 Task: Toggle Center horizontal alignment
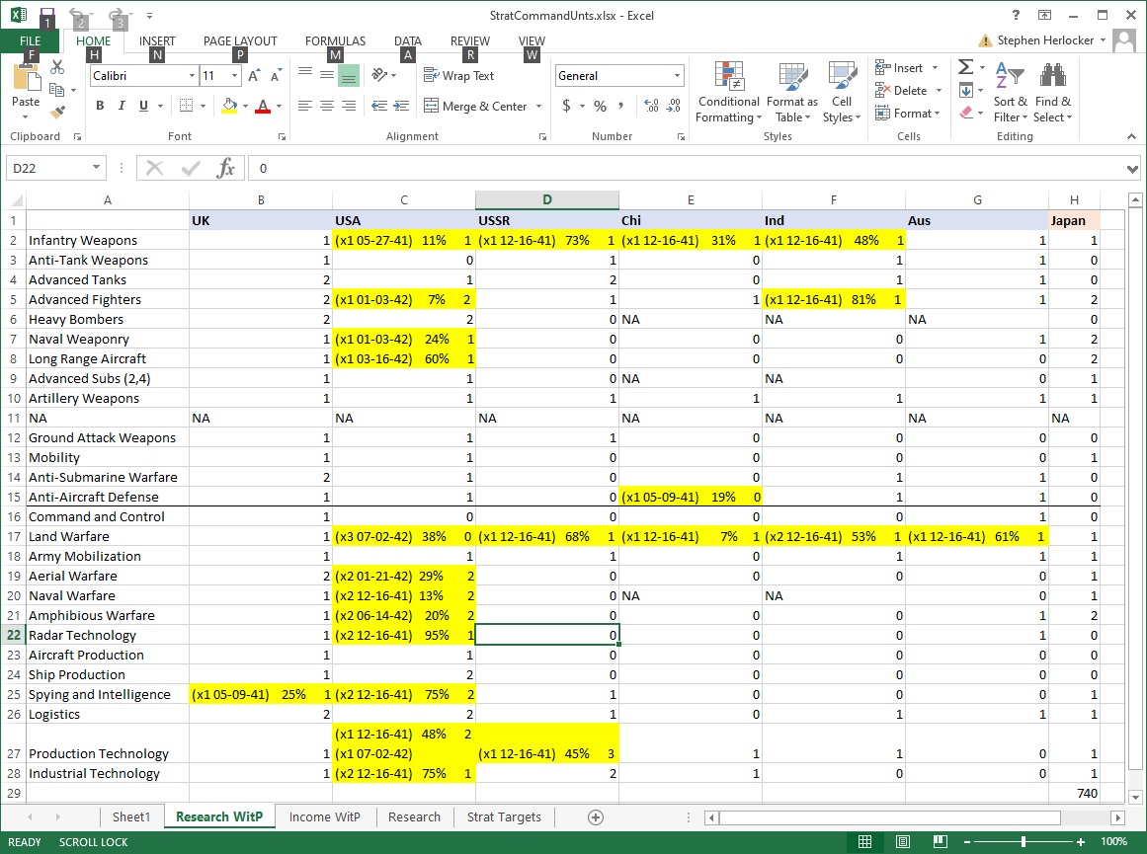(x=327, y=106)
